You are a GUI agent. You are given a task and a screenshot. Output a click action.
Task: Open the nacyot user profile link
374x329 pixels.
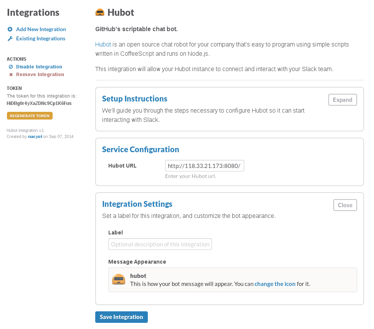[x=35, y=136]
